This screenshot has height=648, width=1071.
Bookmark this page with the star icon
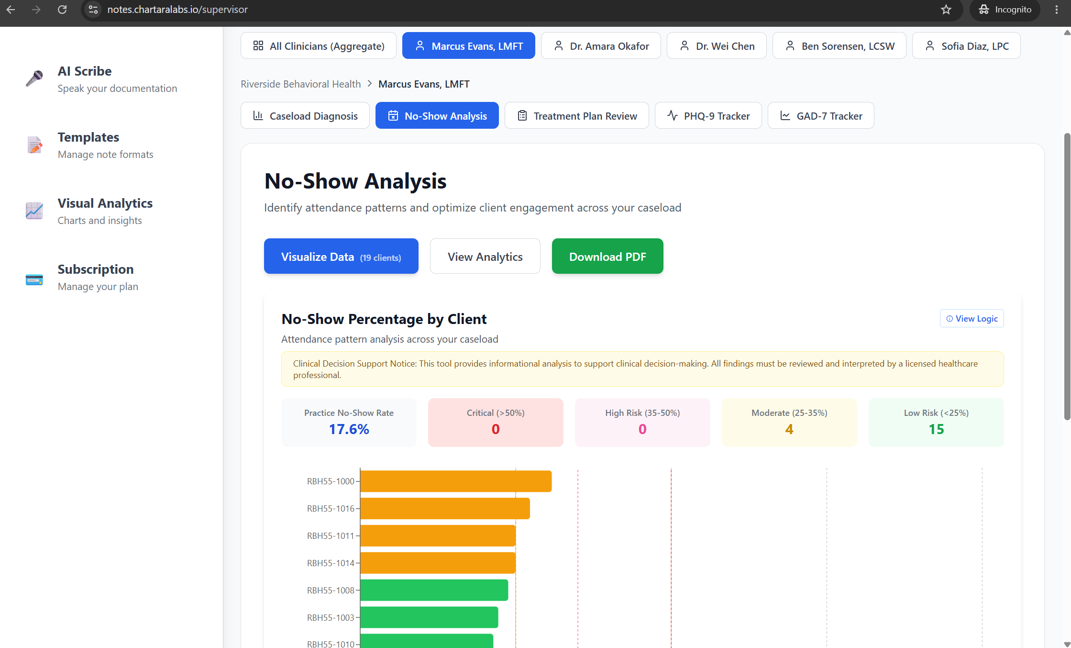[946, 10]
